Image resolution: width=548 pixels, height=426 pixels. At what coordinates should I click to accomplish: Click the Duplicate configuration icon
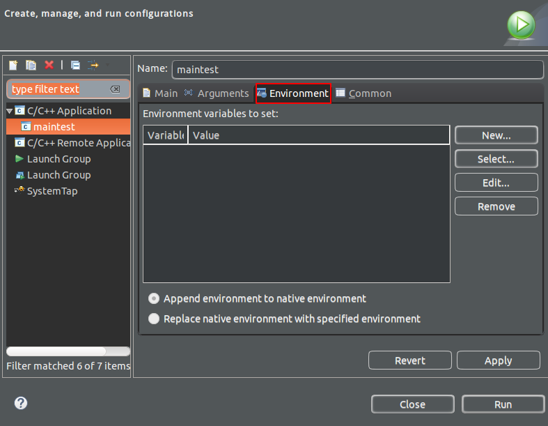click(31, 65)
